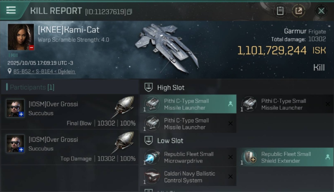Open Kami-Cat's pilot portrait
This screenshot has height=192, width=334.
tap(21, 37)
